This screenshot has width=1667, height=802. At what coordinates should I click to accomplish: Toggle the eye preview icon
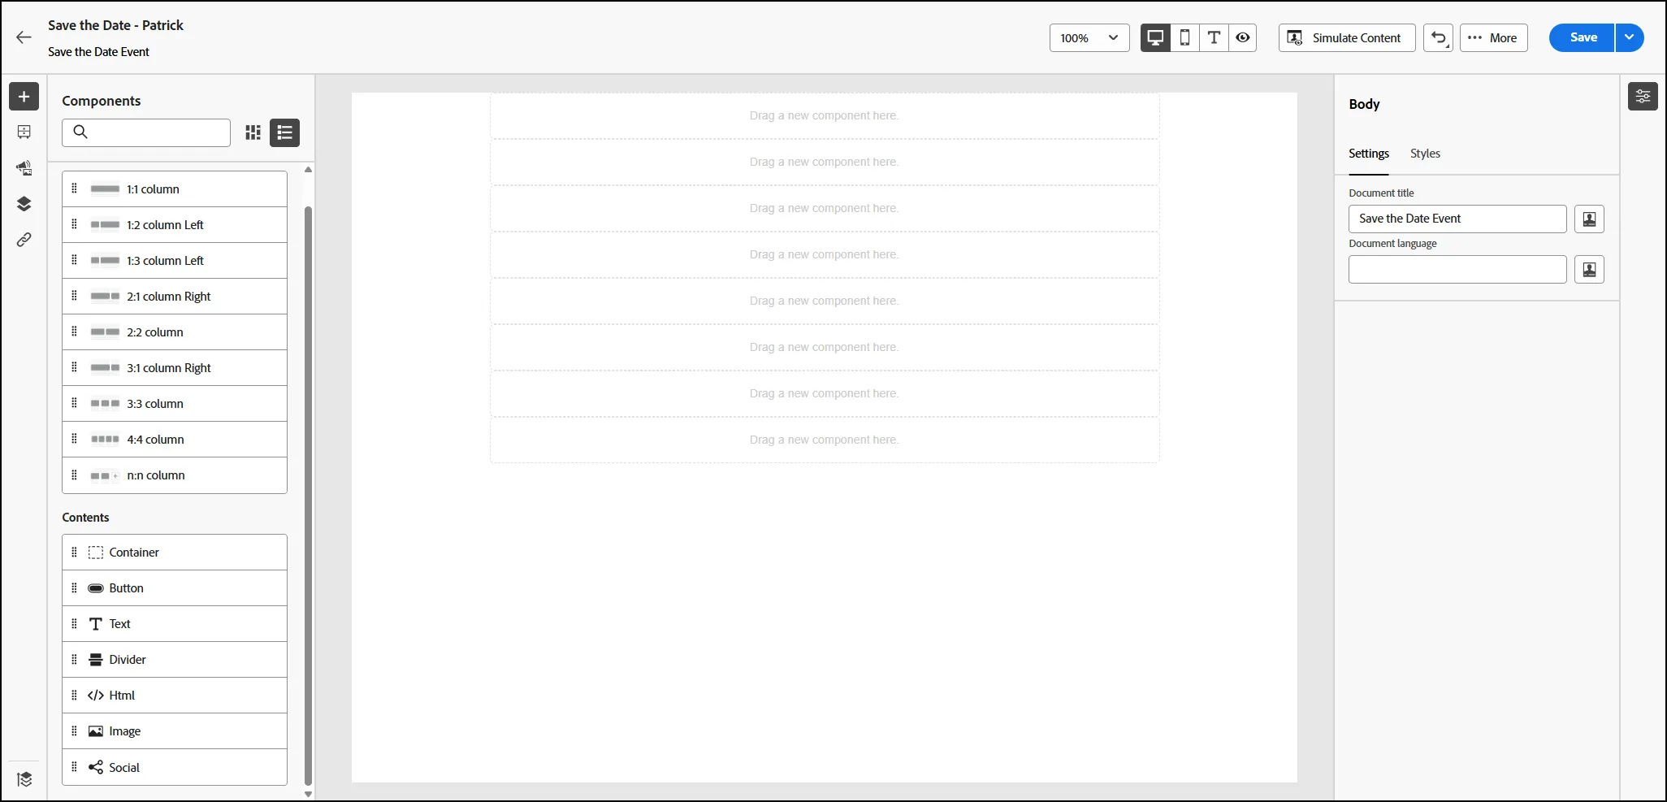pyautogui.click(x=1243, y=37)
